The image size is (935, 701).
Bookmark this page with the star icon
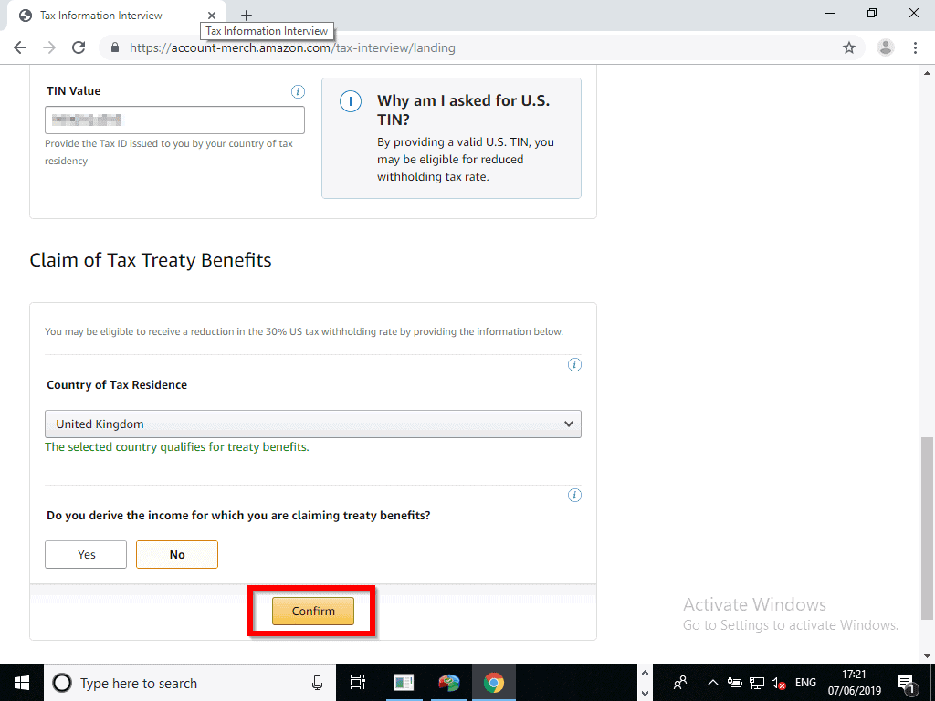(x=849, y=47)
